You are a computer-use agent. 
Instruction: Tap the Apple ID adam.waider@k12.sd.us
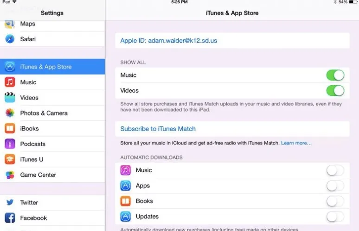pyautogui.click(x=232, y=41)
